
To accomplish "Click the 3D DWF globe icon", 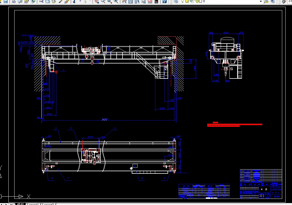I will click(x=33, y=1).
